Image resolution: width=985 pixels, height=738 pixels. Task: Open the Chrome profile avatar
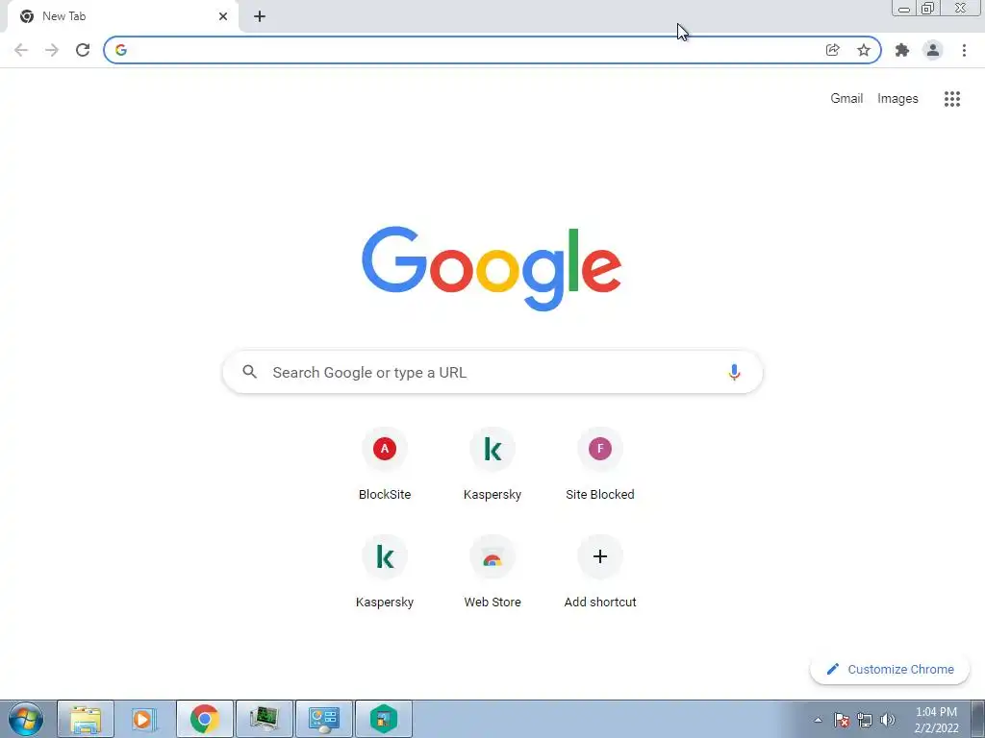coord(933,50)
